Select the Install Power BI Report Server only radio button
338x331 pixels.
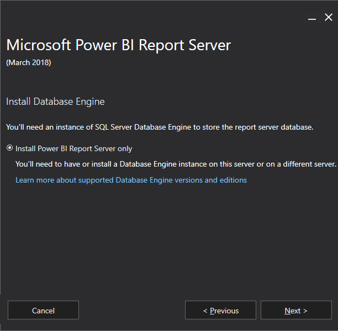[9, 148]
